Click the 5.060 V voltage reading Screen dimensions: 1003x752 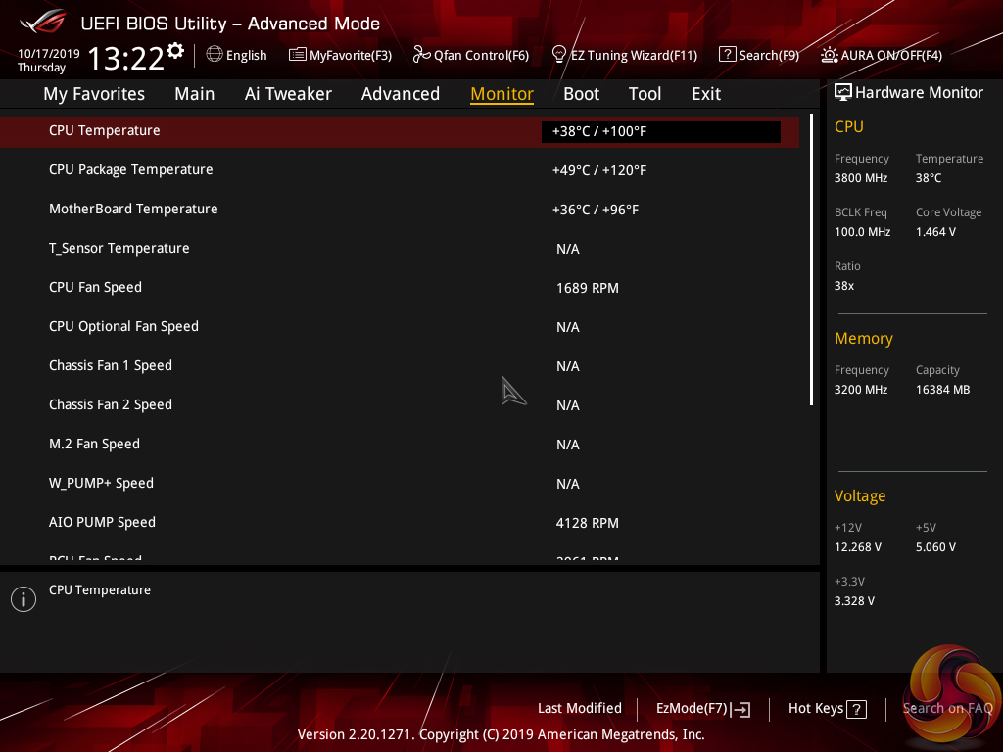935,547
